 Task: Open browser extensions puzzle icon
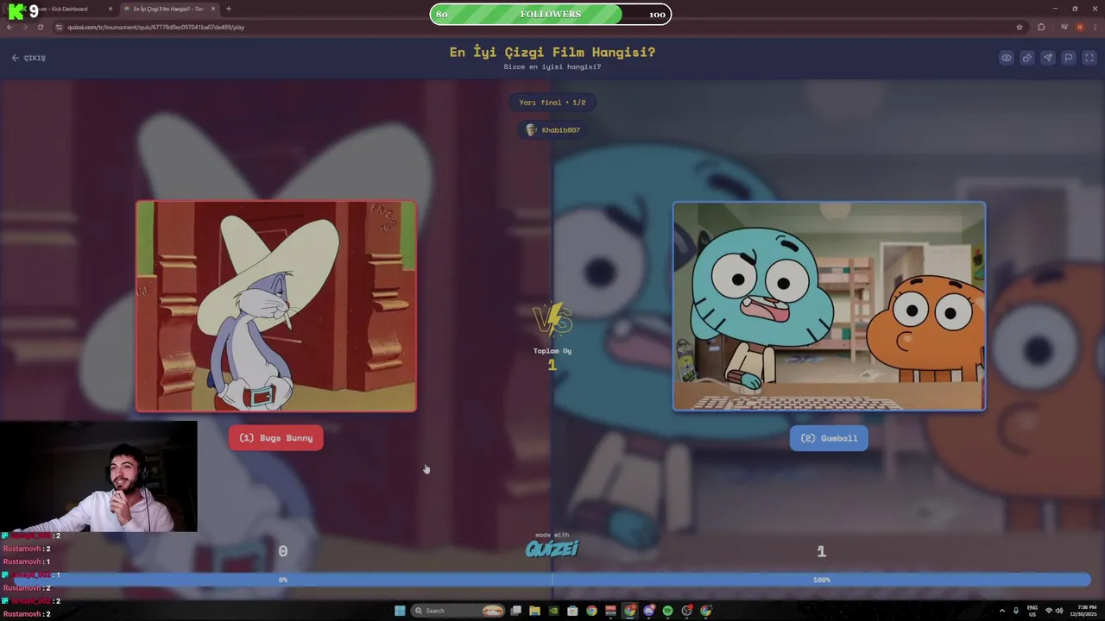(x=1041, y=27)
